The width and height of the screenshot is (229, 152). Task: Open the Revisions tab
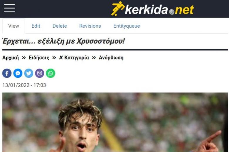(x=90, y=26)
